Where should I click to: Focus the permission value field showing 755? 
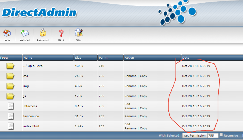click(213, 136)
